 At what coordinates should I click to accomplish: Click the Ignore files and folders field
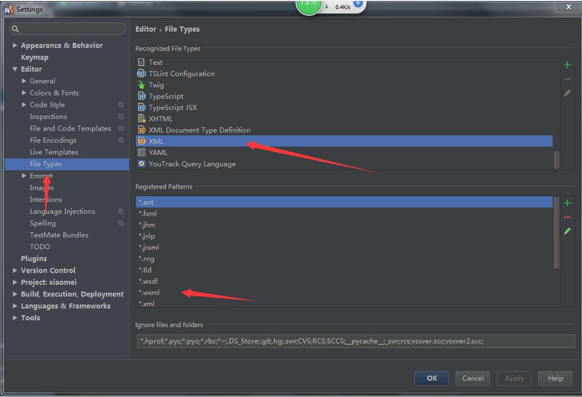point(356,341)
